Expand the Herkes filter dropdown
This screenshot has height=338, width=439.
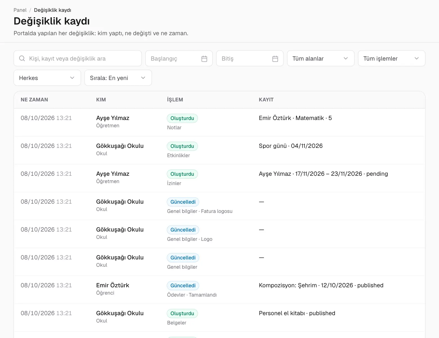coord(47,78)
